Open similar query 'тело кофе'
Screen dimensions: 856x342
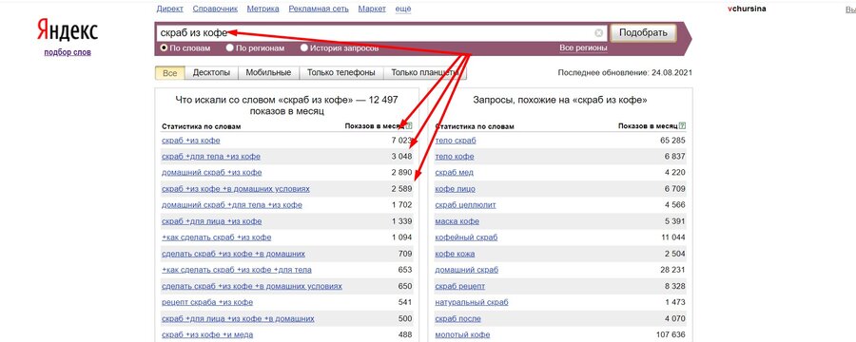pos(455,157)
